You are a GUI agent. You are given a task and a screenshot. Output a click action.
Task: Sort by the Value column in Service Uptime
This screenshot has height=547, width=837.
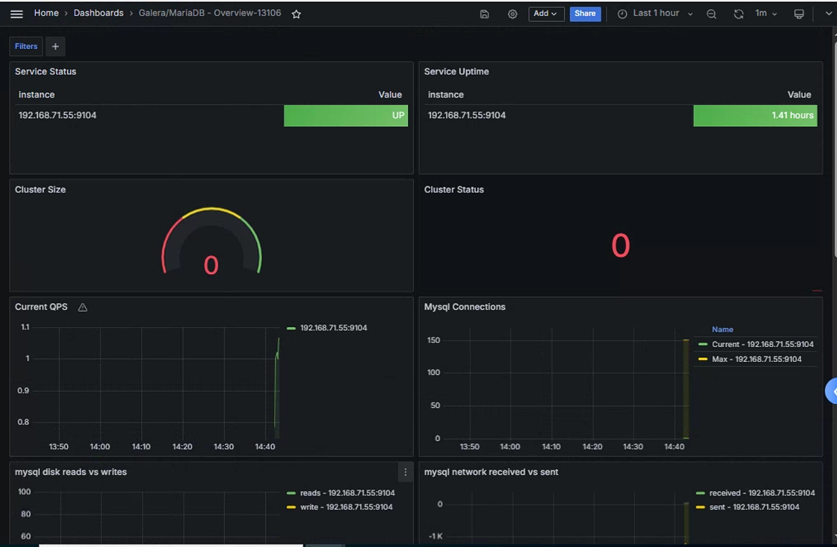(x=799, y=95)
